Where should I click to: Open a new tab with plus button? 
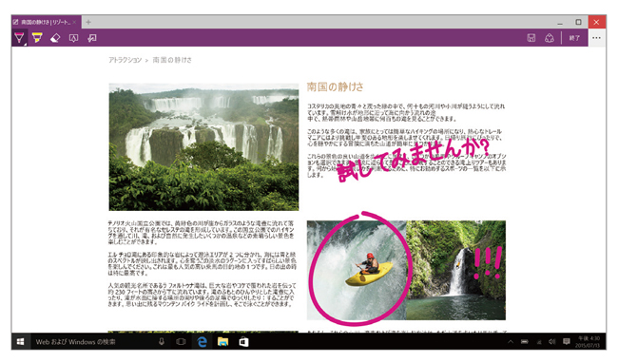pyautogui.click(x=88, y=22)
